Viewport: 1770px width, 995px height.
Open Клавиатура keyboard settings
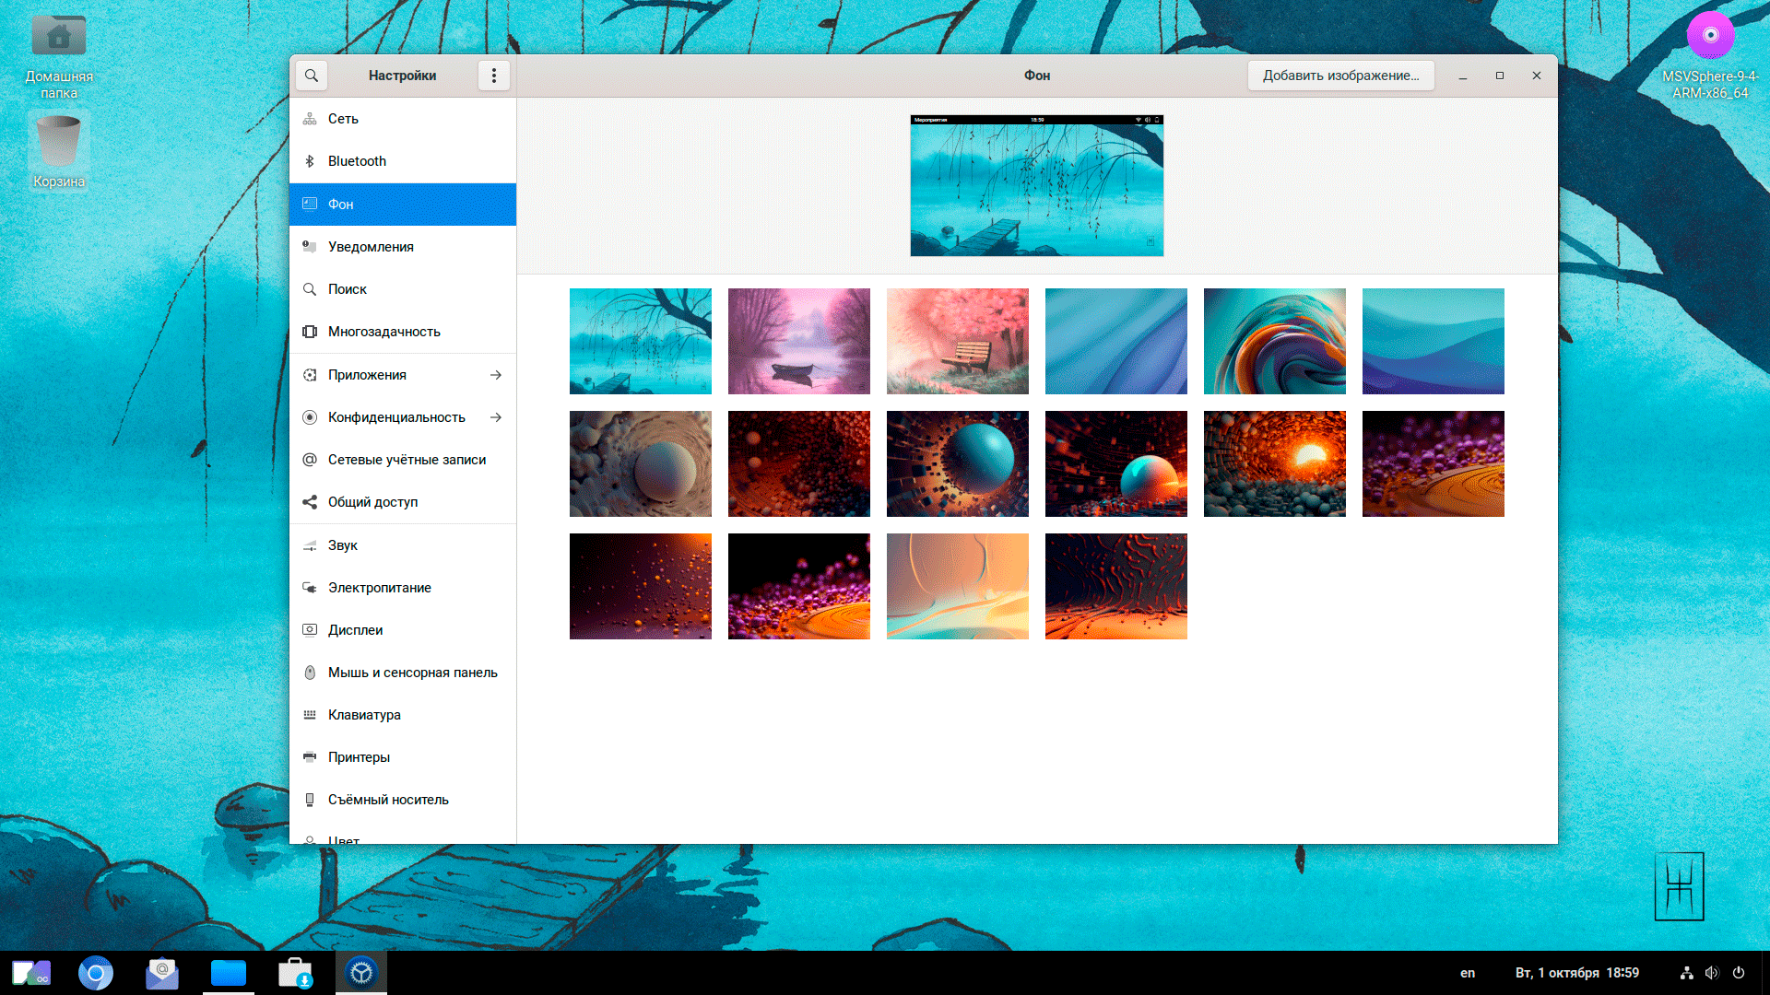click(364, 715)
